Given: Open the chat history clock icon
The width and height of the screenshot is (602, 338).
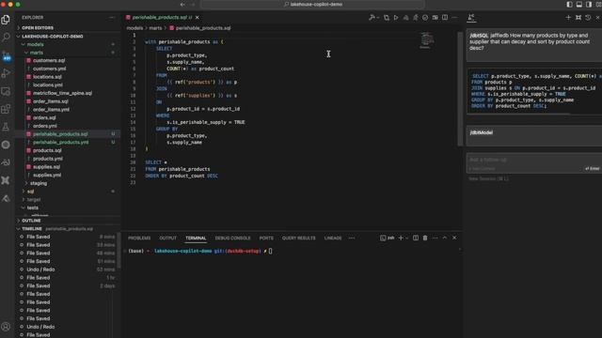Looking at the screenshot, I should [588, 17].
